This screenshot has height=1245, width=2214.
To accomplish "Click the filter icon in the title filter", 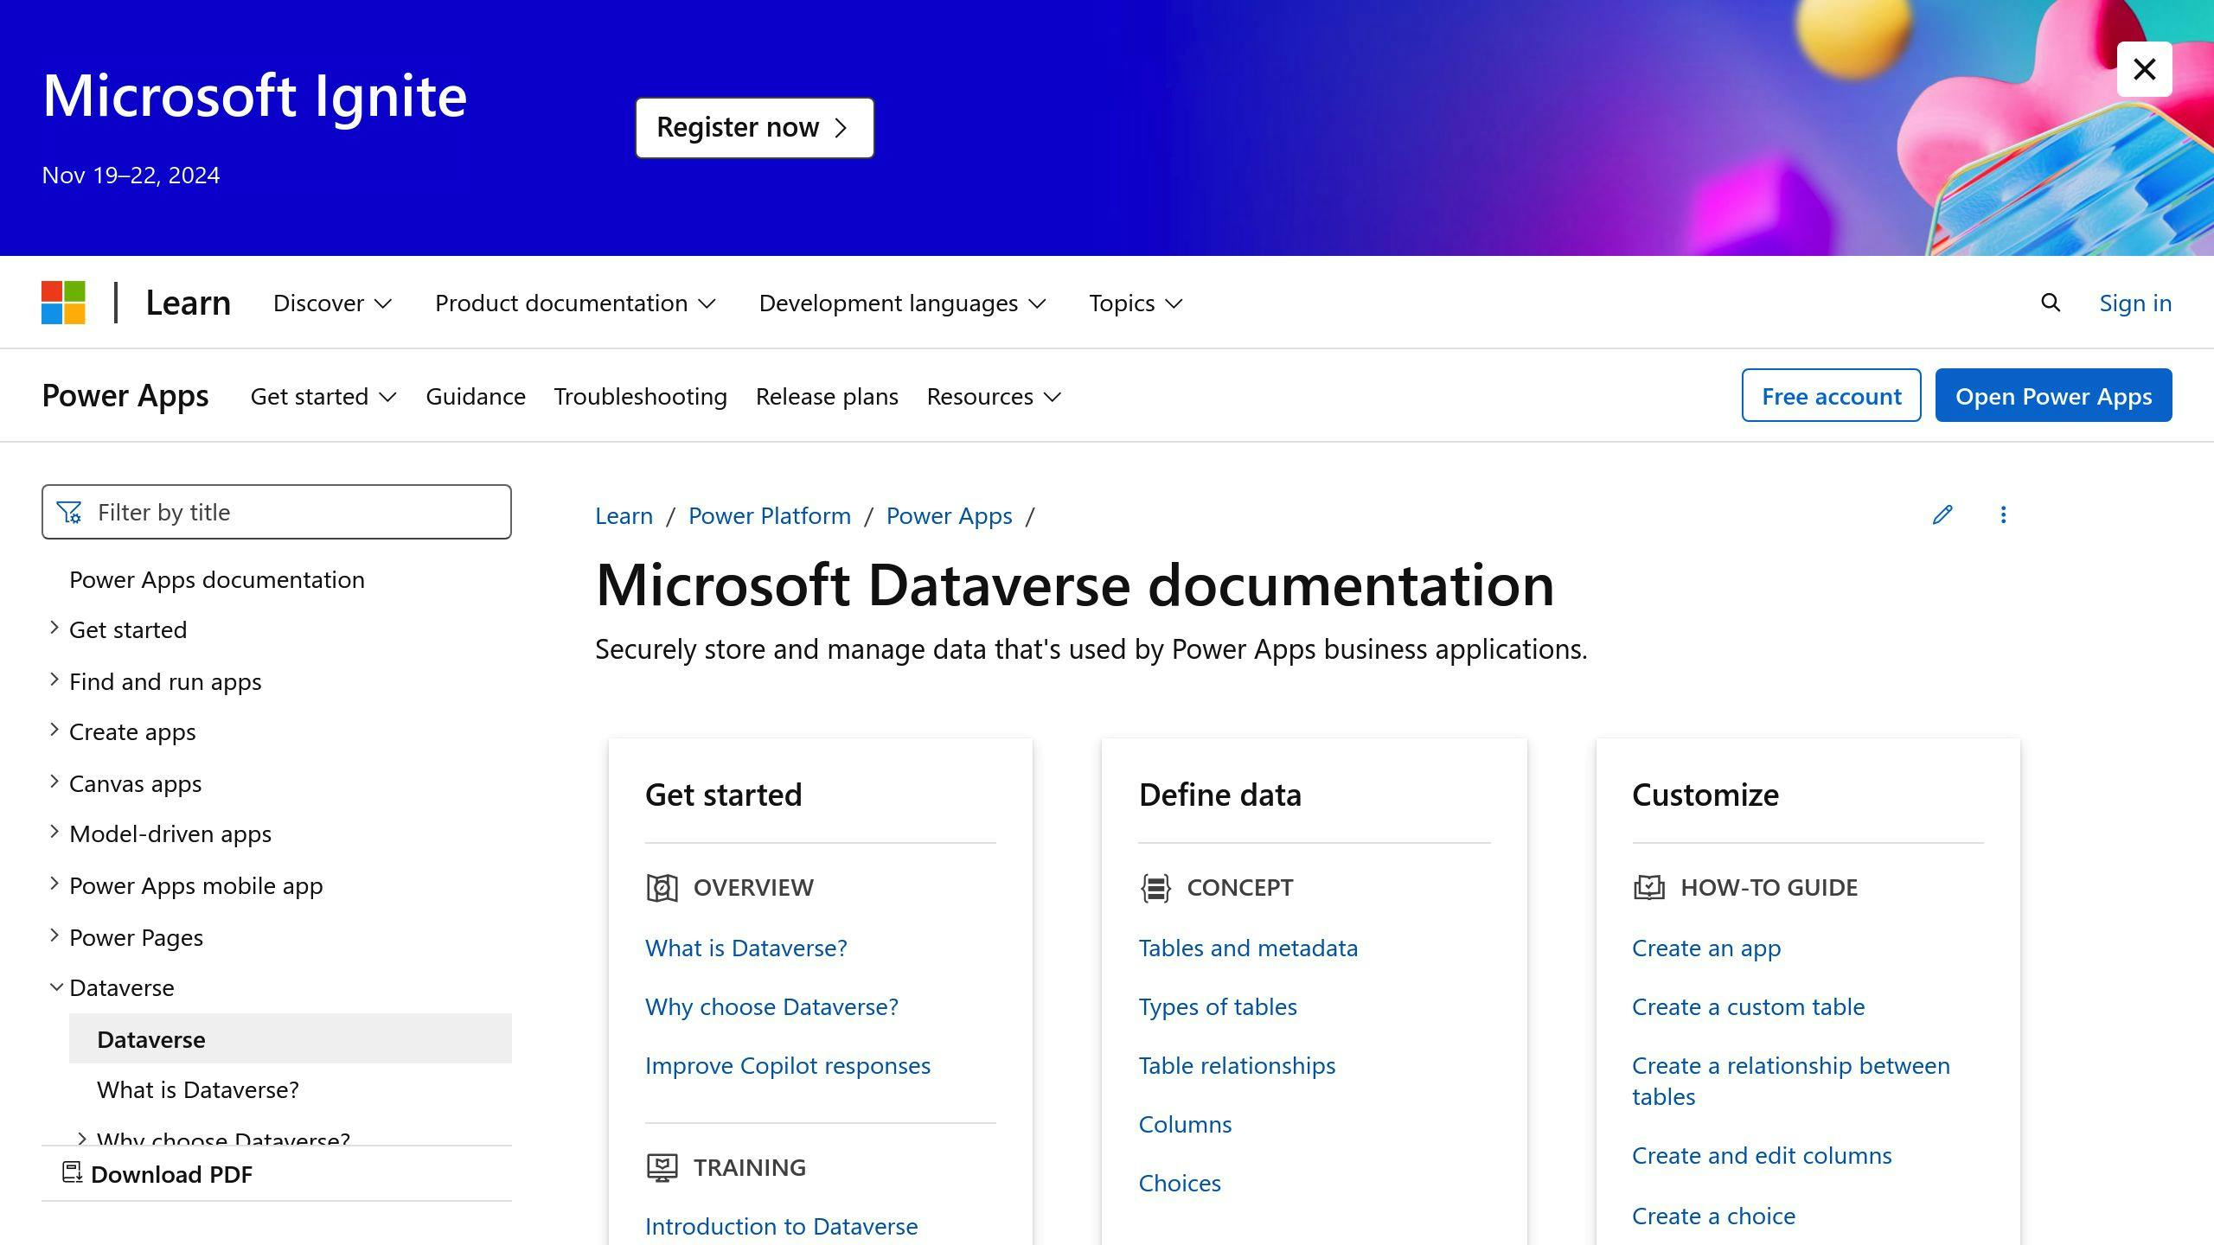I will [69, 513].
